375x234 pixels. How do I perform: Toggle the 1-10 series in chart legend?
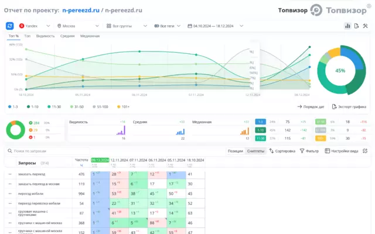tap(33, 106)
